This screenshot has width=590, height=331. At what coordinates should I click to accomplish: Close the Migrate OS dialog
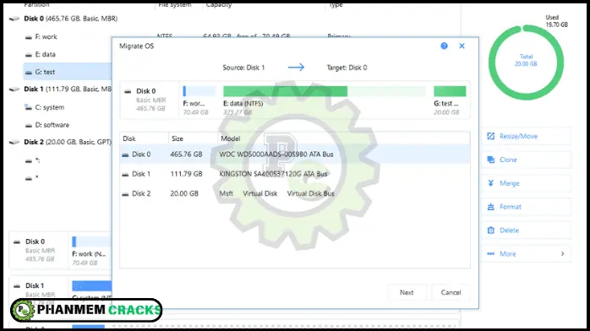click(x=462, y=46)
